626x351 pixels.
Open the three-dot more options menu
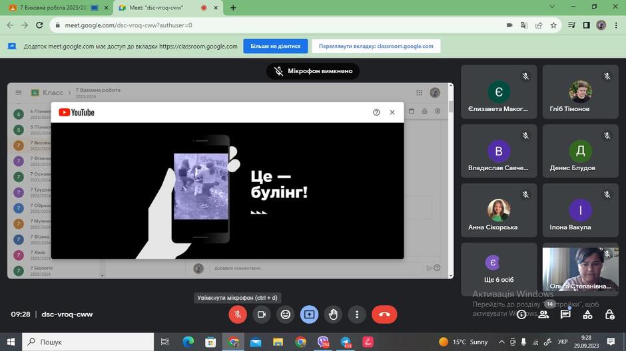pos(357,314)
